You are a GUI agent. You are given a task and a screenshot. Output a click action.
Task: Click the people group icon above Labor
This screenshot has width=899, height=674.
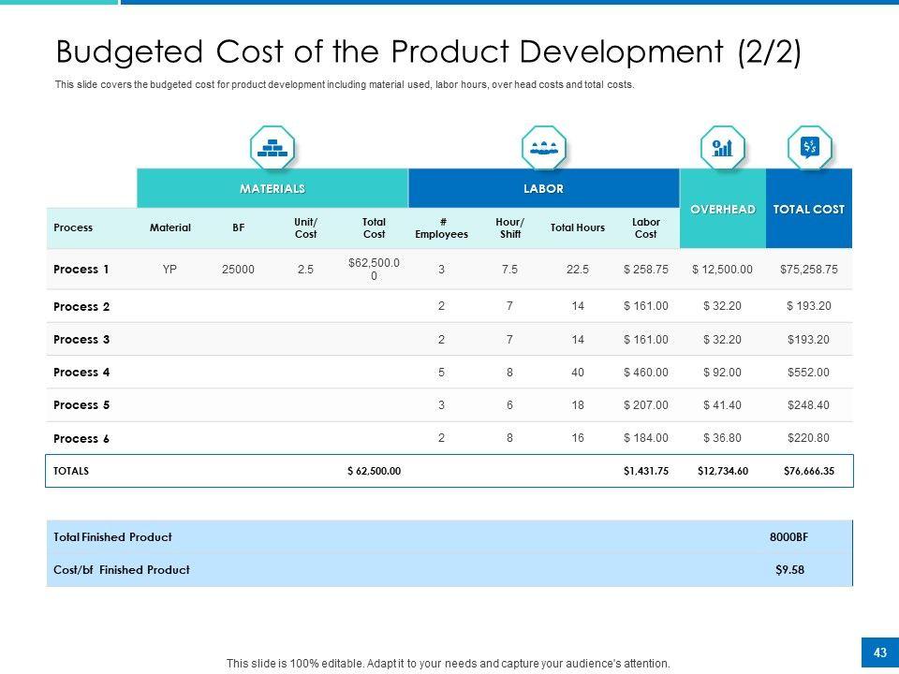(x=543, y=148)
